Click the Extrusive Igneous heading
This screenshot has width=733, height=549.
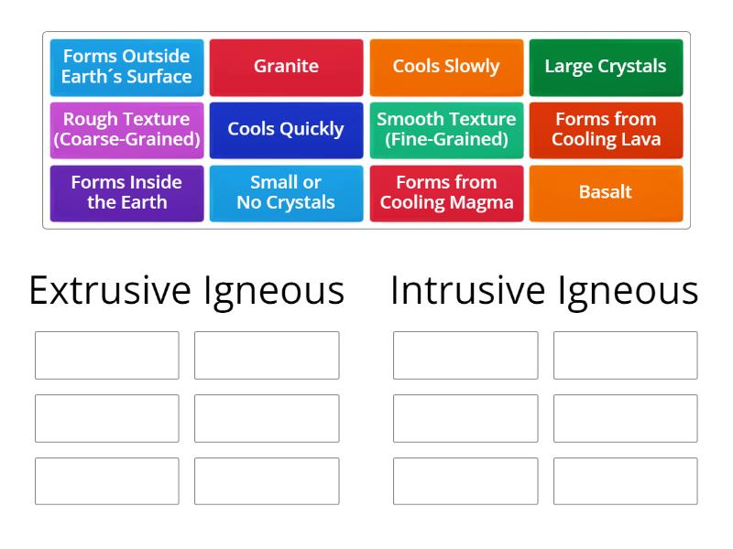186,290
